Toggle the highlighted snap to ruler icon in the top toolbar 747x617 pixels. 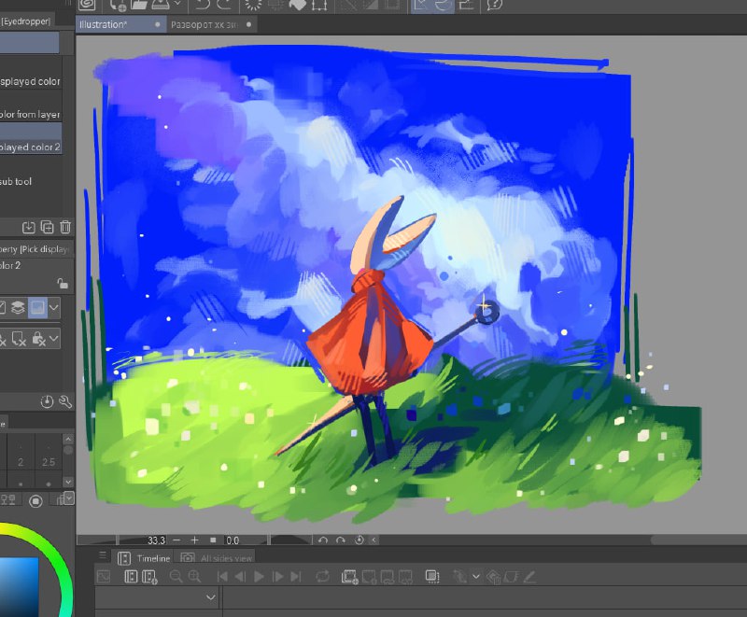pos(421,5)
